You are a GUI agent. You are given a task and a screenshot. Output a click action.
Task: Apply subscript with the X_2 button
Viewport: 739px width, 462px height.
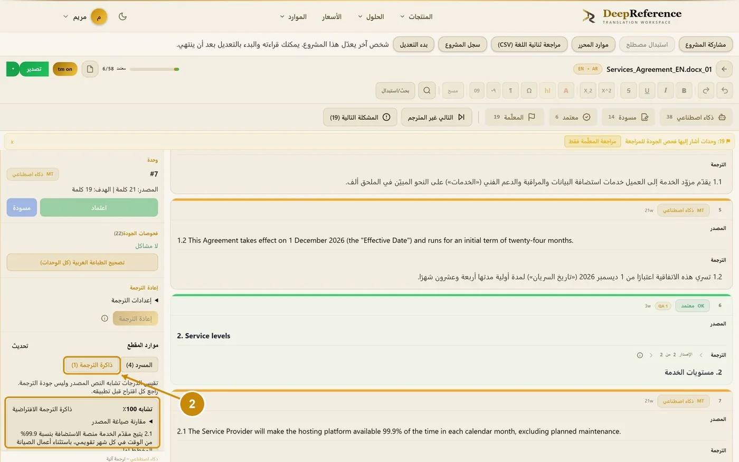(588, 90)
